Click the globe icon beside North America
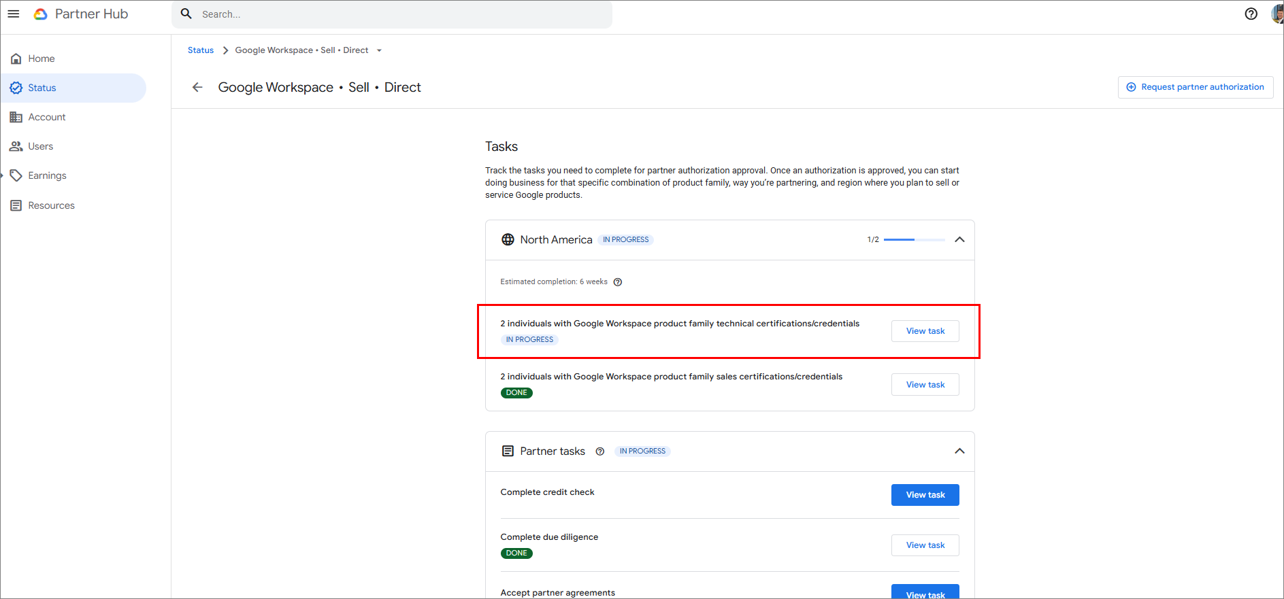Viewport: 1284px width, 599px height. [x=508, y=239]
